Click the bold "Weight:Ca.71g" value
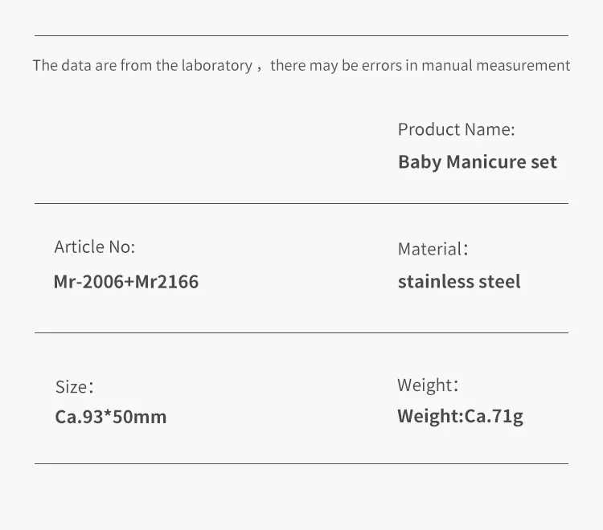The width and height of the screenshot is (603, 530). coord(460,417)
